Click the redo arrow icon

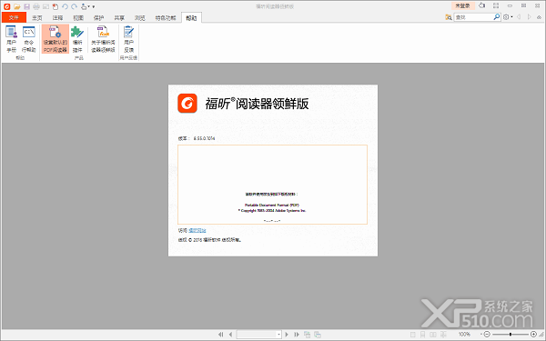(x=75, y=6)
